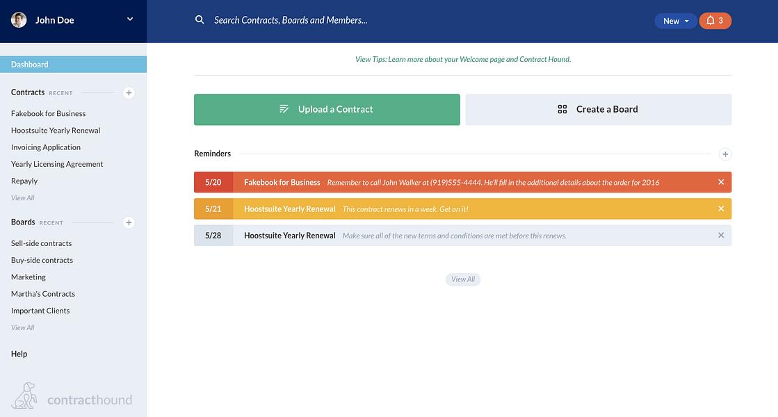Click the search magnifier icon
Image resolution: width=778 pixels, height=417 pixels.
pos(200,20)
